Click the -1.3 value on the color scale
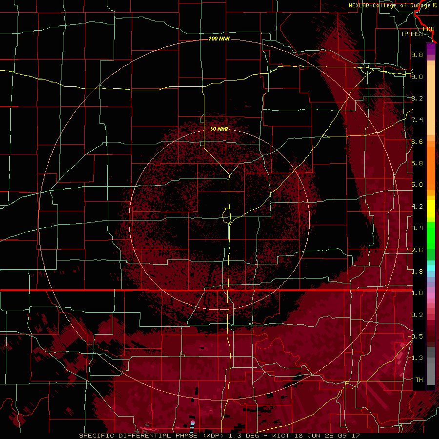This screenshot has height=439, width=439. (415, 358)
